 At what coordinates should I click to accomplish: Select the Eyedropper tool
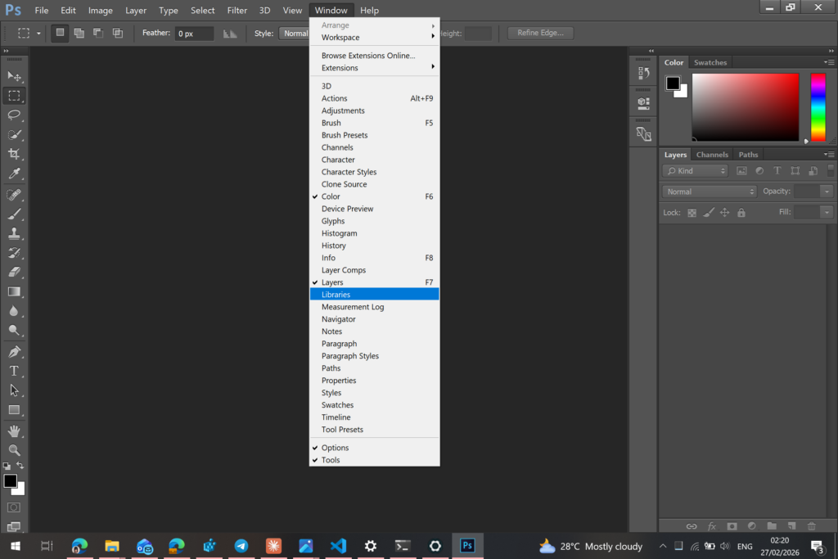[x=14, y=174]
